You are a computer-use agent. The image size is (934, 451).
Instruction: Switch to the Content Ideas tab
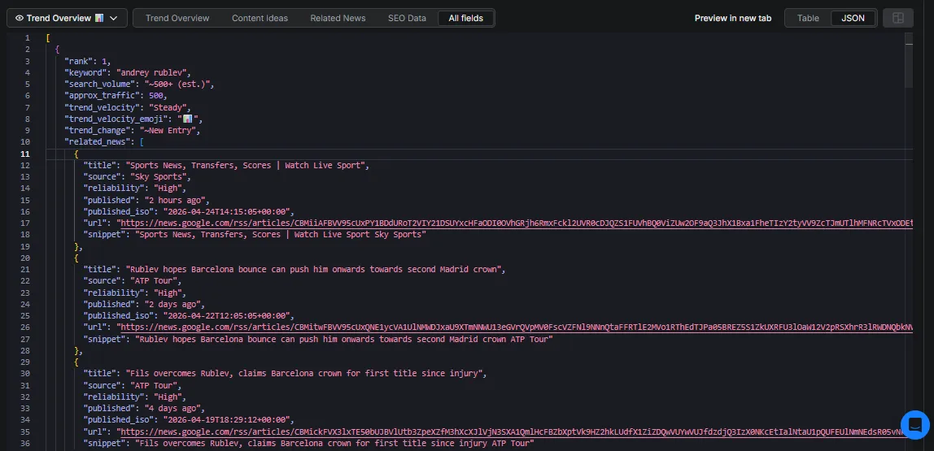260,18
